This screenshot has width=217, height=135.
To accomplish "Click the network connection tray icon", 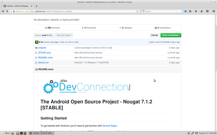I will [193, 133].
